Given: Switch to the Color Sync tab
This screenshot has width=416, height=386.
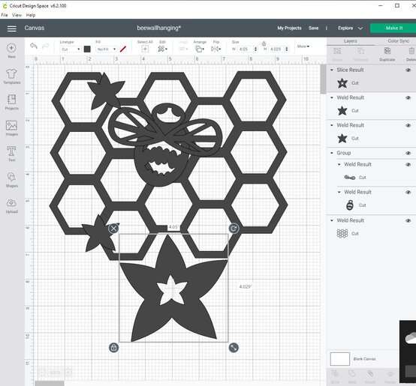Looking at the screenshot, I should 398,41.
